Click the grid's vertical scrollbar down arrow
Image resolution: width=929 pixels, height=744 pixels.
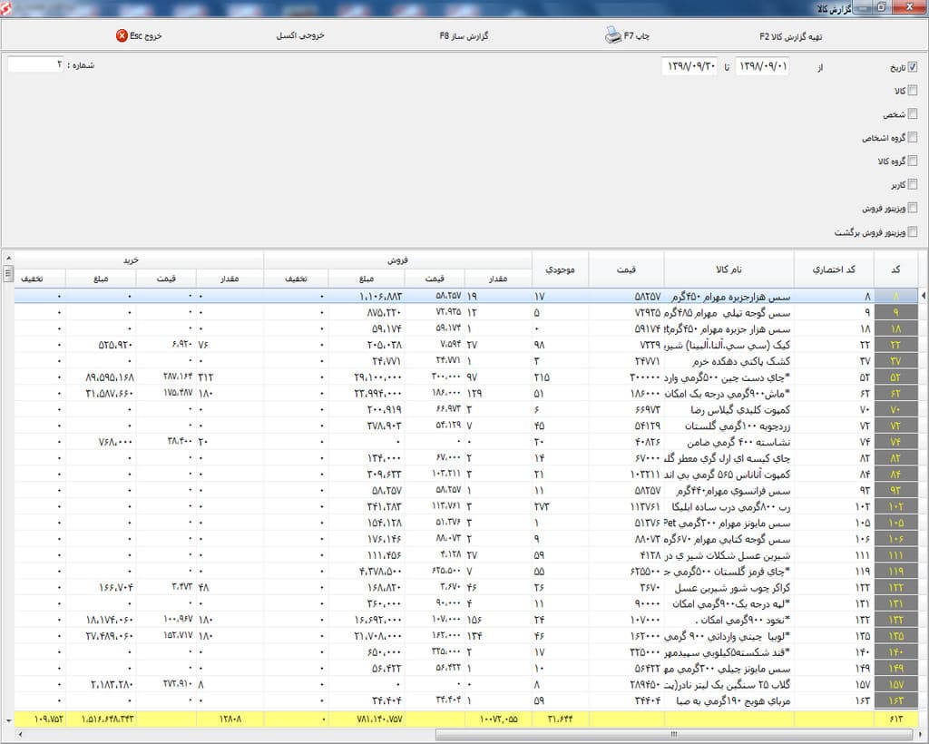8,720
